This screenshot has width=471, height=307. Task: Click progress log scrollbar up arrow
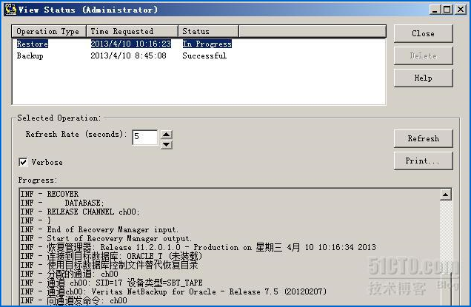pyautogui.click(x=446, y=195)
